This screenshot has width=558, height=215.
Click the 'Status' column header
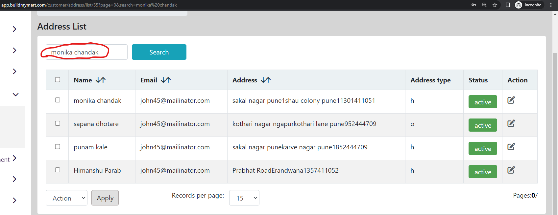[x=478, y=80]
